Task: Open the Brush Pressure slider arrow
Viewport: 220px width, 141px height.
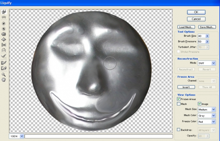Action: (x=207, y=42)
